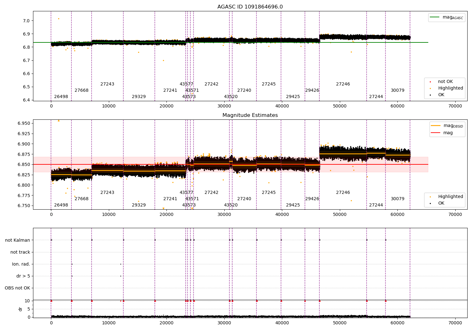Click obsid label 43520 in the middle plot
The height and width of the screenshot is (330, 472).
(x=231, y=205)
